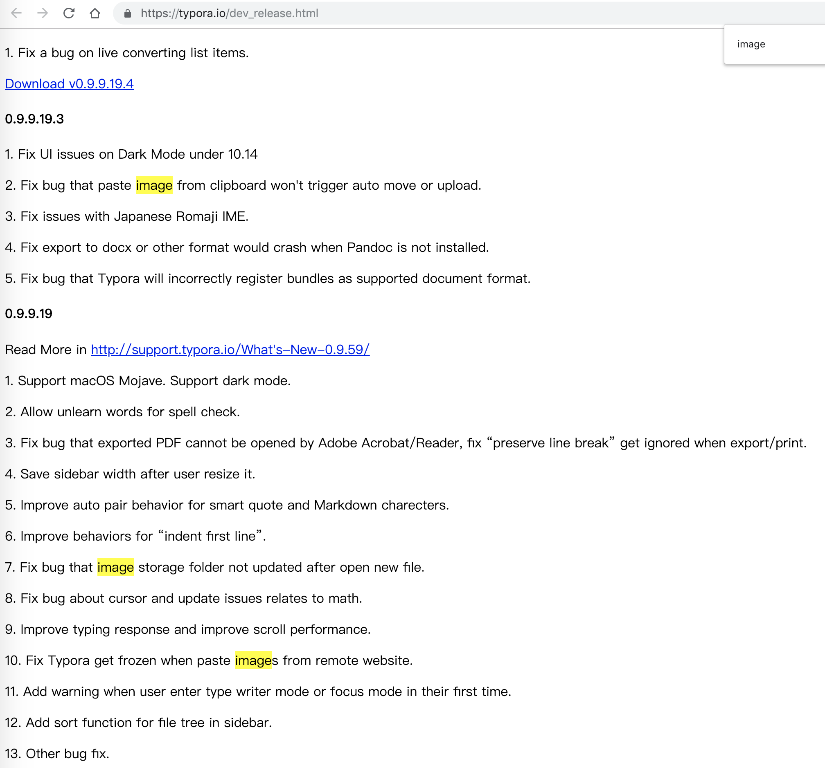Select the highlighted 'image' match in item 7

pyautogui.click(x=115, y=567)
